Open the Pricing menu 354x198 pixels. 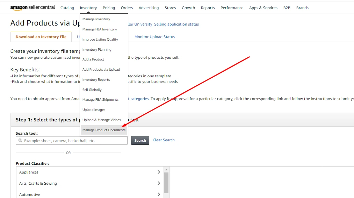[x=109, y=8]
